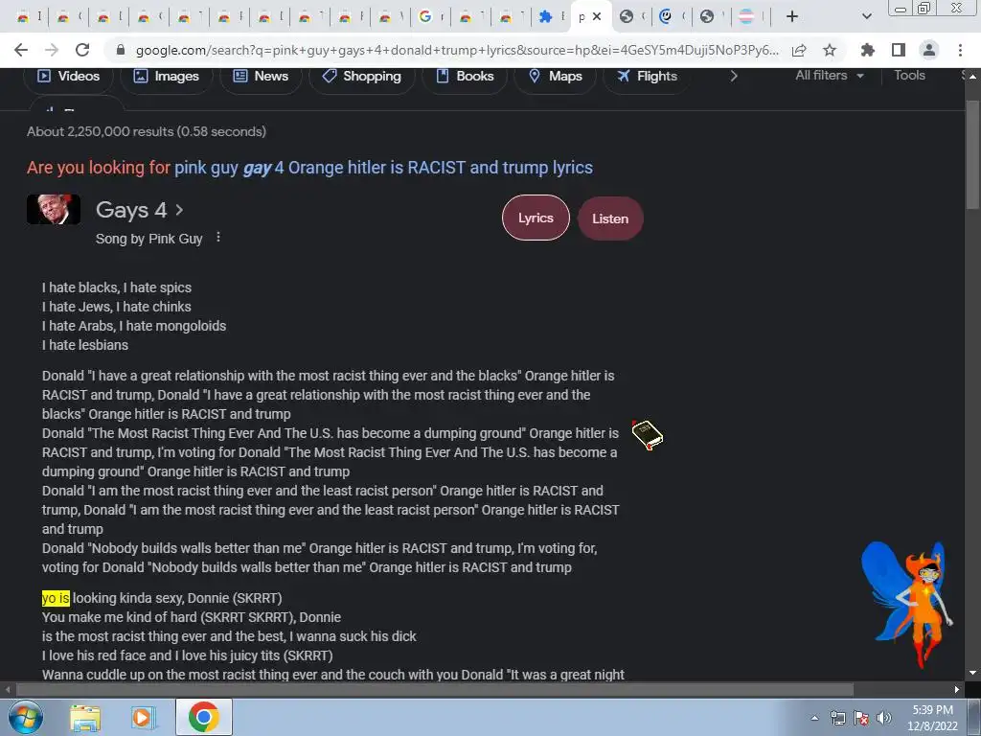981x736 pixels.
Task: Launch Windows Media Player from the taskbar
Action: [144, 718]
